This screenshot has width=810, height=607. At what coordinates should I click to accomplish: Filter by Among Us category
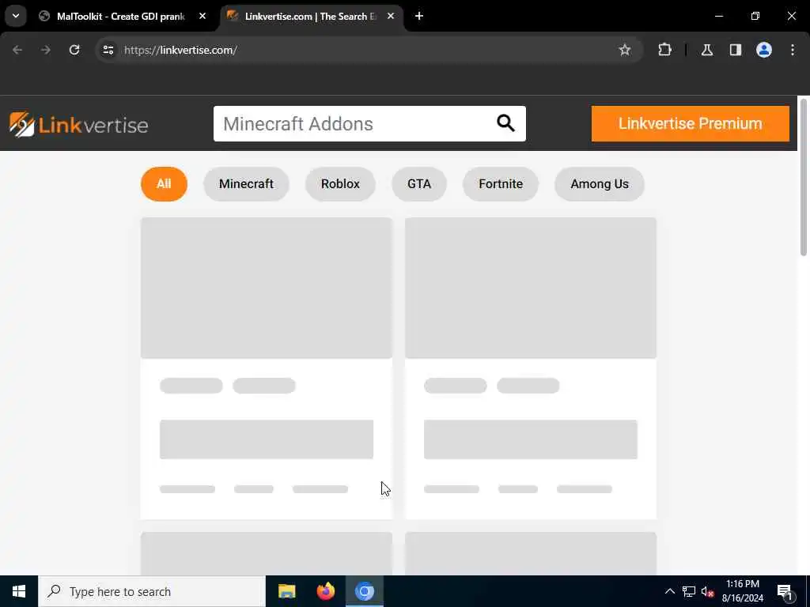pos(600,183)
